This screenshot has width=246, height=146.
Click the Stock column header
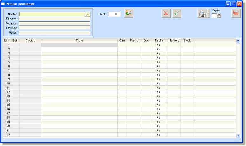point(187,40)
